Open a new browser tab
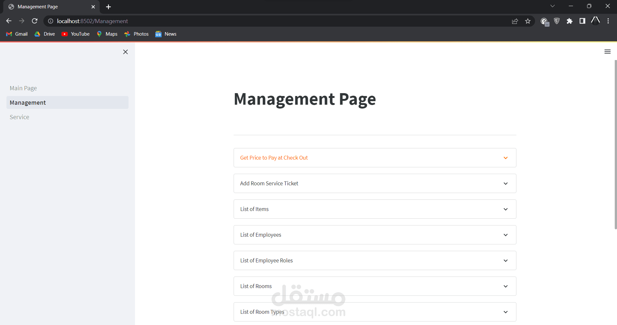The height and width of the screenshot is (325, 617). click(x=109, y=7)
